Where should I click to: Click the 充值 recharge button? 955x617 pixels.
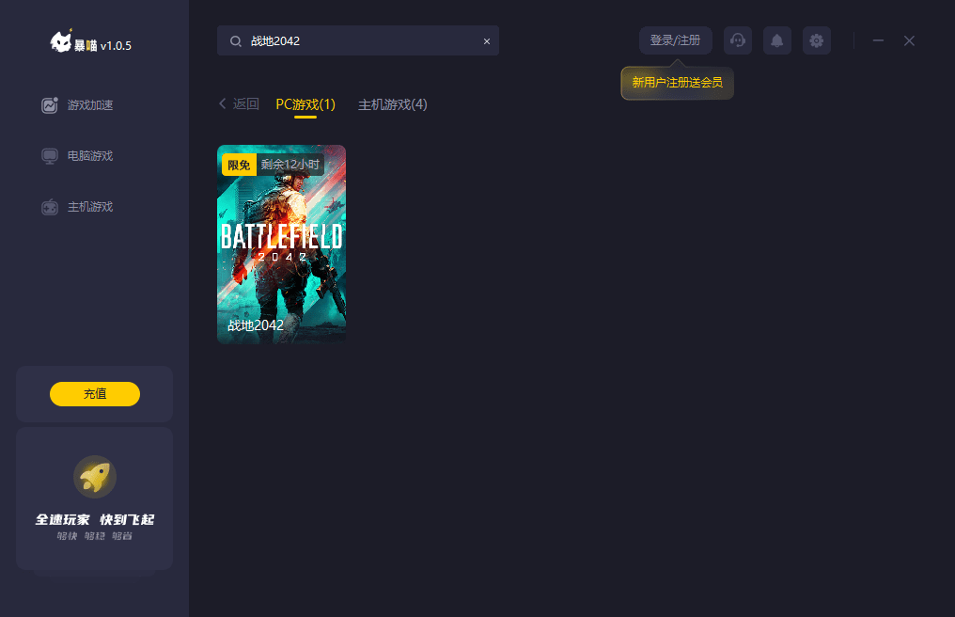[94, 394]
